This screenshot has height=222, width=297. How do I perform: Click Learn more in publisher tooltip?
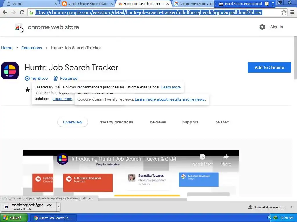[62, 99]
